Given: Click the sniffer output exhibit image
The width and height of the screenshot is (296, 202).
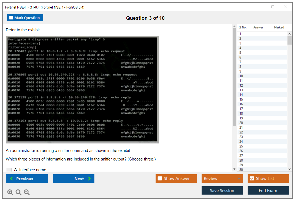Looking at the screenshot, I should [x=82, y=90].
